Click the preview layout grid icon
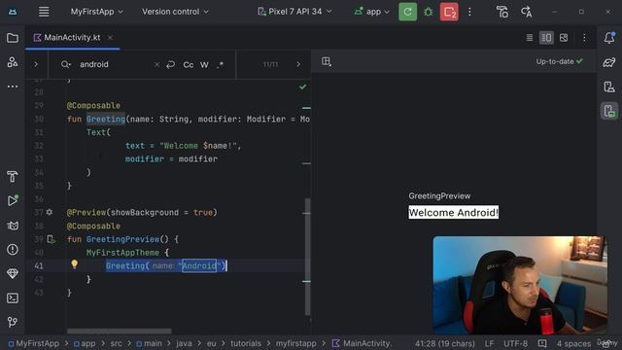Screen dimensions: 622x350 coord(327,61)
